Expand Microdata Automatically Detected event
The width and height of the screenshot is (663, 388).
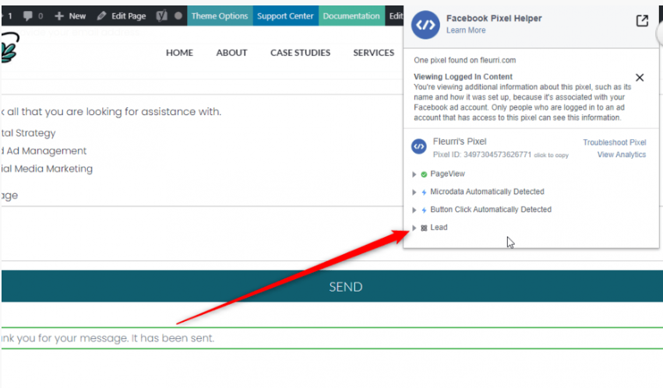tap(414, 192)
